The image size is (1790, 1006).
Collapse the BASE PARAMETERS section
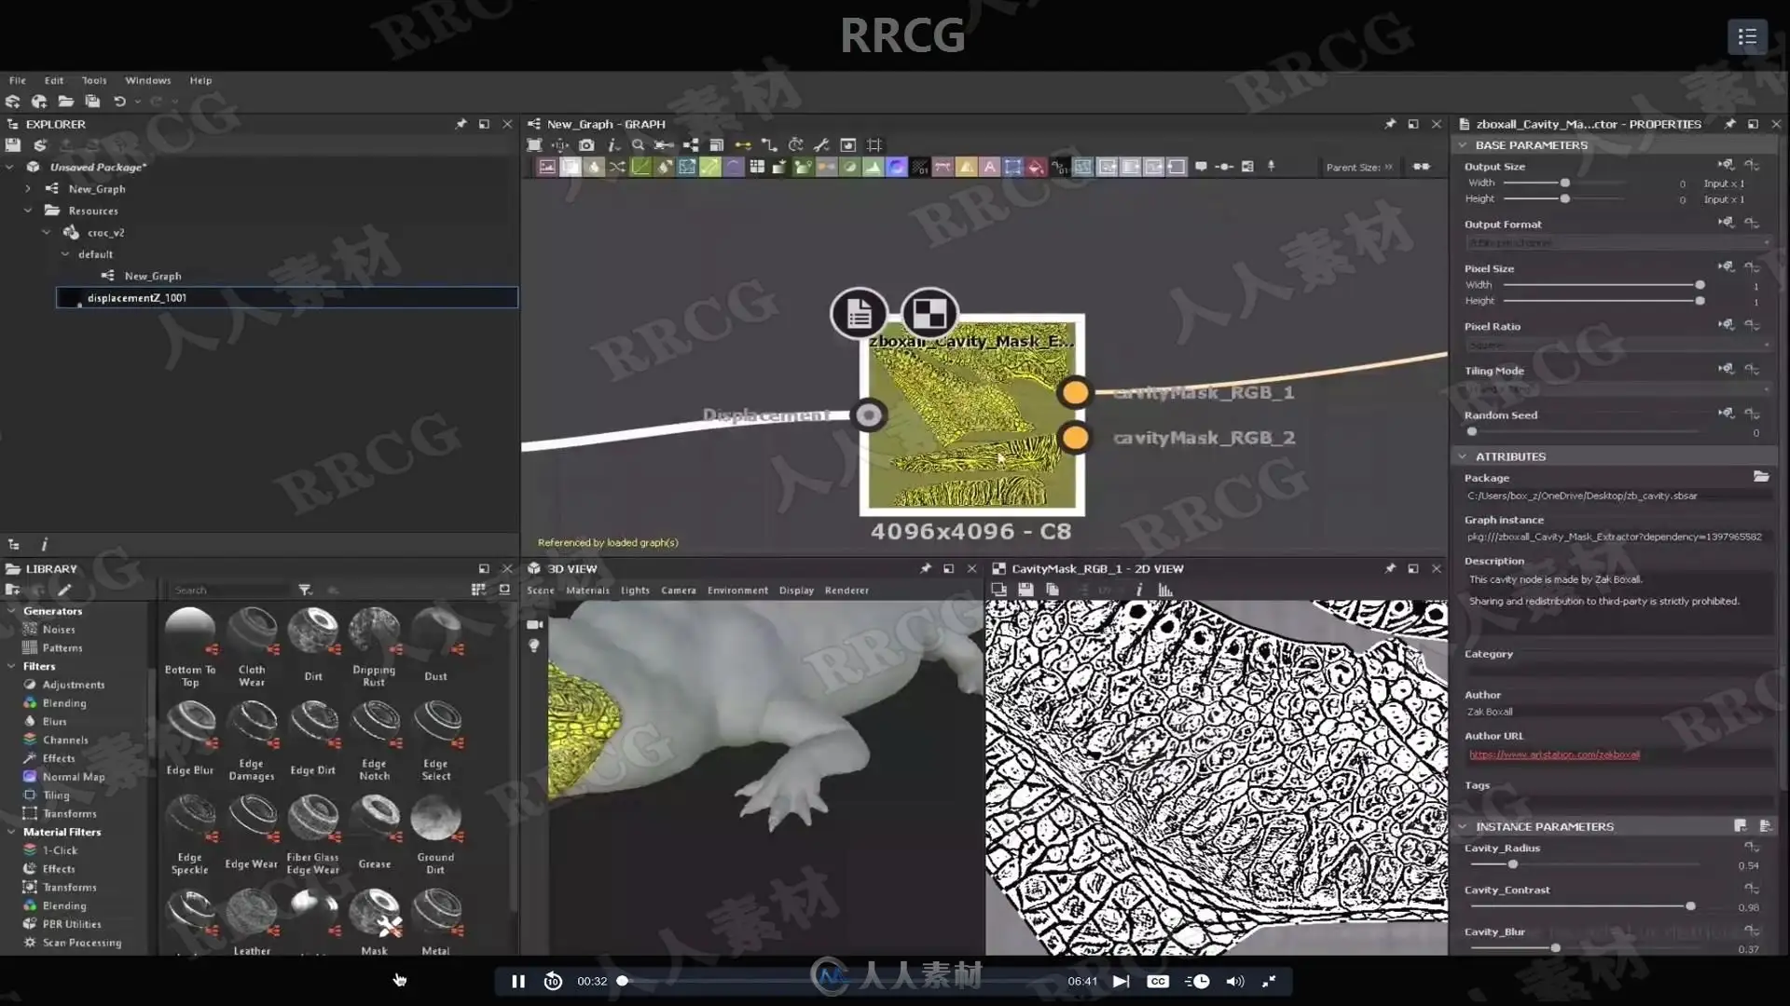tap(1463, 145)
